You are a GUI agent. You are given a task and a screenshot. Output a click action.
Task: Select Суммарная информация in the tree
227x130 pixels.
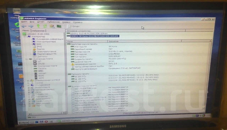50,39
